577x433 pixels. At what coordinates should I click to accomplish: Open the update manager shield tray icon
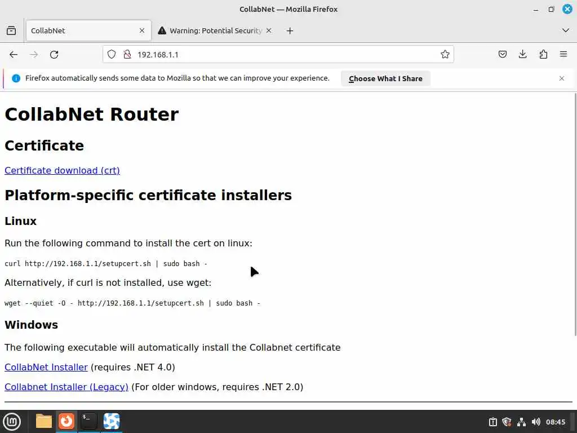coord(507,422)
